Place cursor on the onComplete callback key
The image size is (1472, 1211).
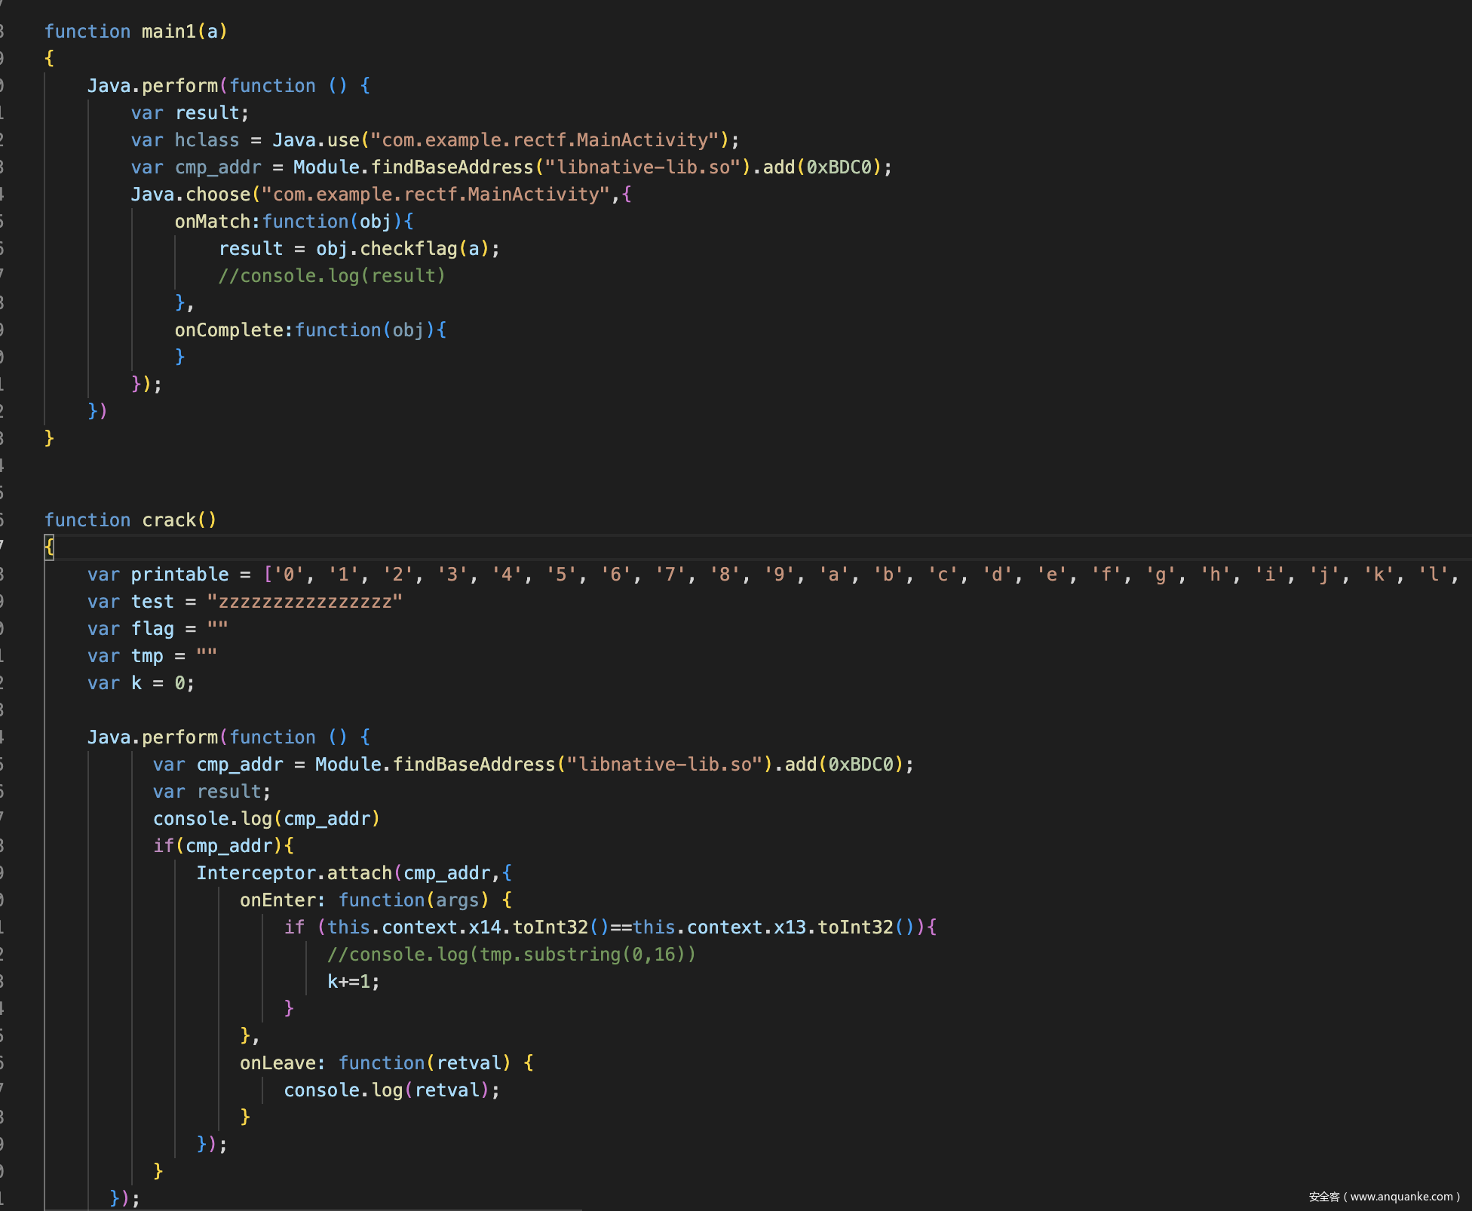228,330
